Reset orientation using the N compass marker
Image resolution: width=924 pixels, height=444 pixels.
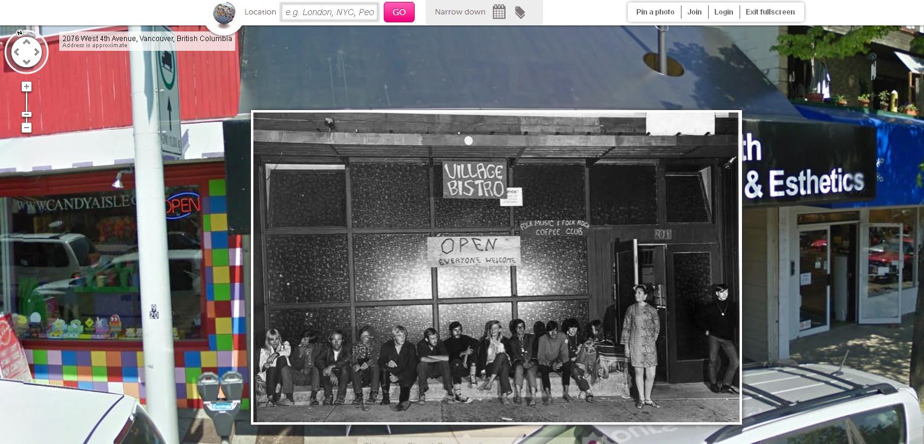pos(19,33)
